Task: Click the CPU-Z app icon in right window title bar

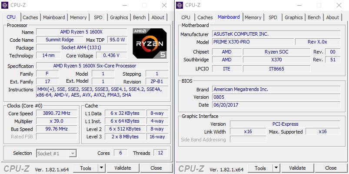Action: pos(179,5)
